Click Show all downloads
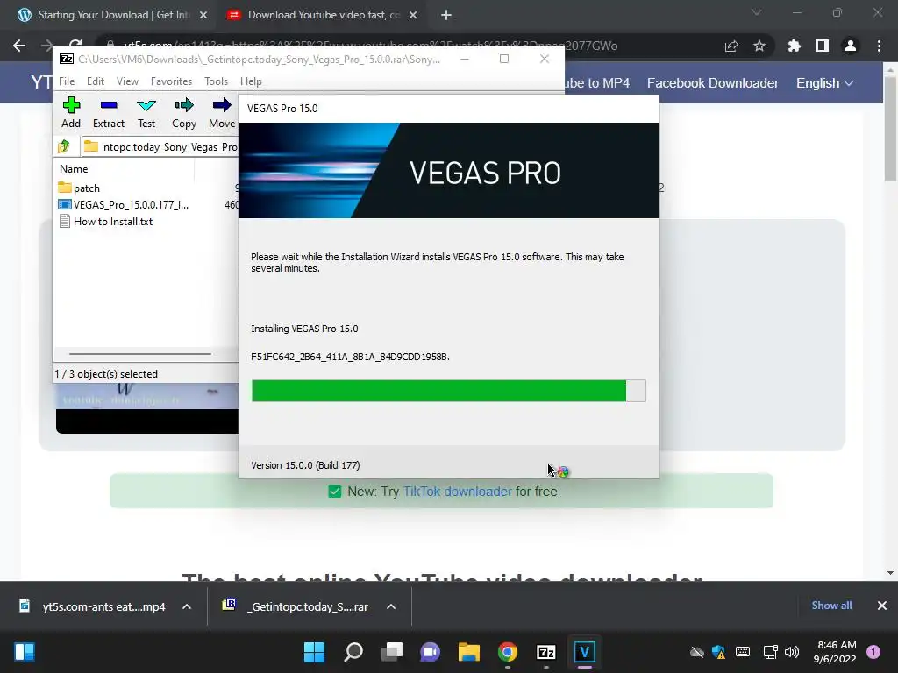The width and height of the screenshot is (898, 673). (x=831, y=606)
